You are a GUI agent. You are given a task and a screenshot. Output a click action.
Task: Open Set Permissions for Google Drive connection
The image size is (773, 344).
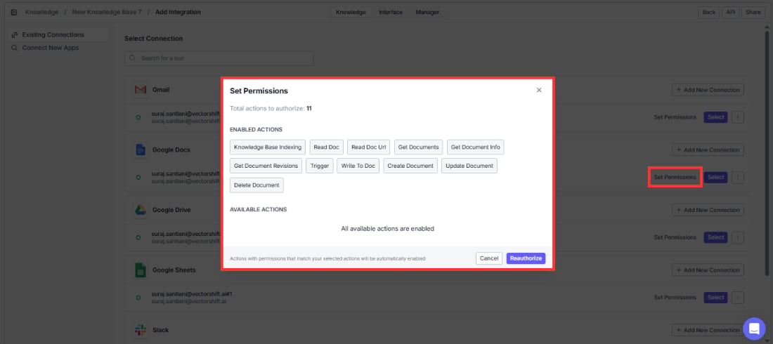coord(675,237)
